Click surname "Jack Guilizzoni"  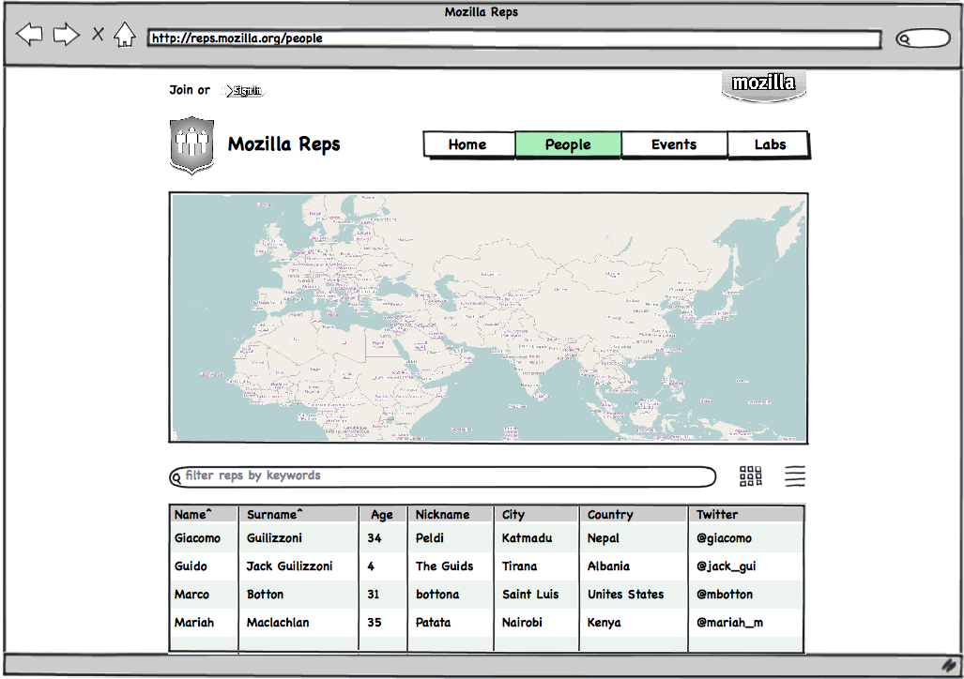pos(289,566)
